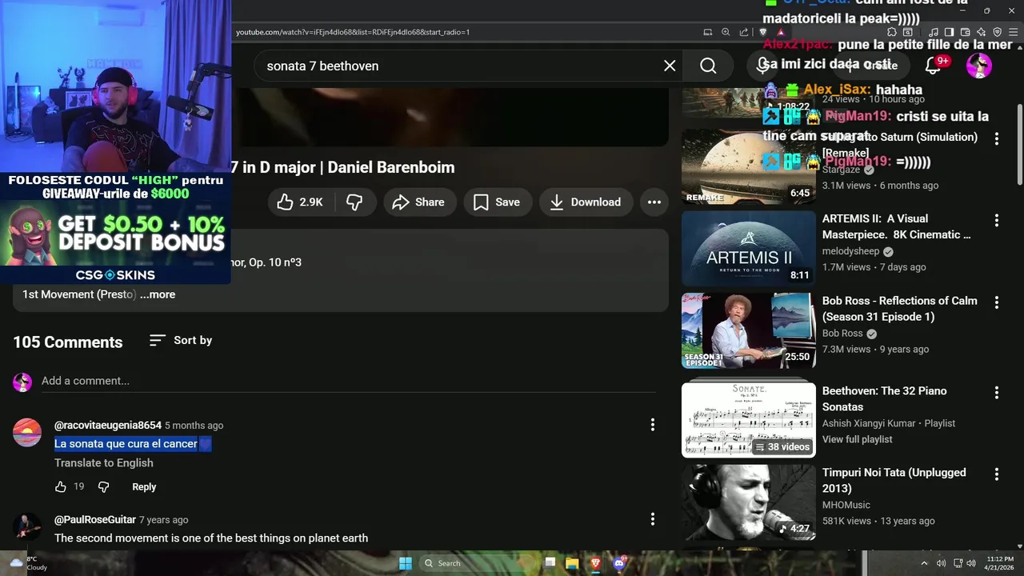
Task: Reply to the racovitaeugenia8654 comment
Action: 144,486
